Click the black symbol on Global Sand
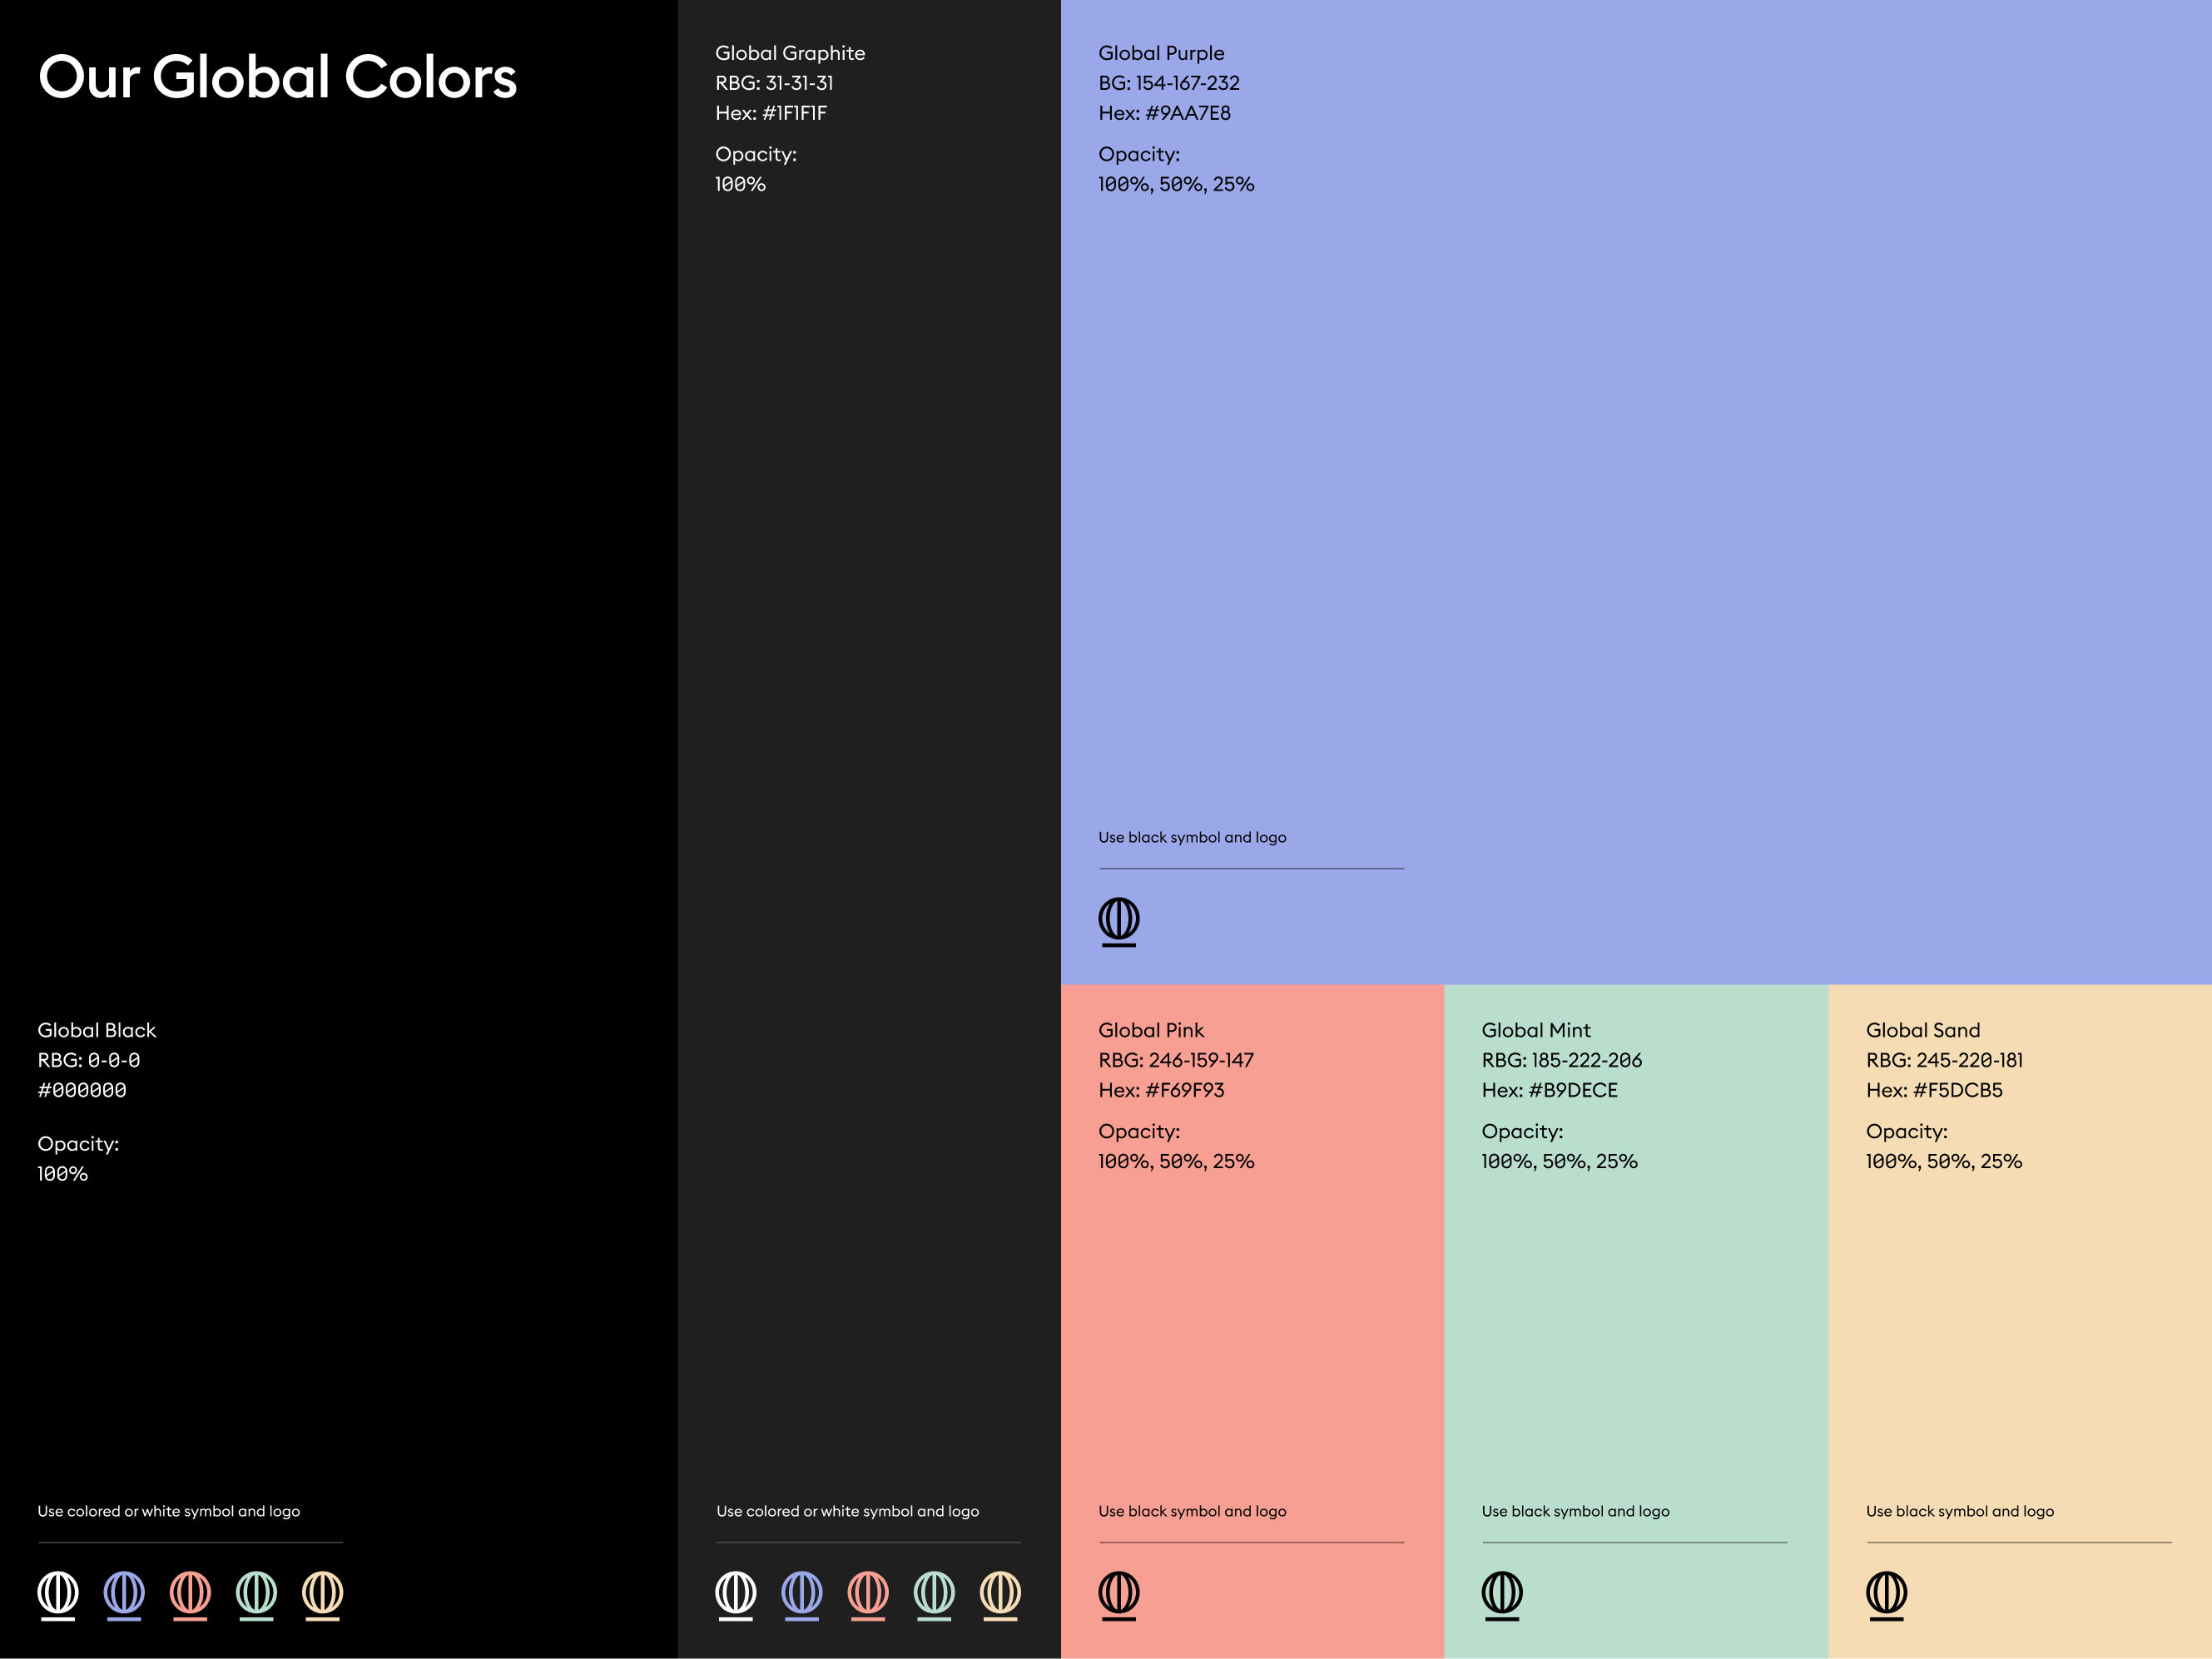The image size is (2212, 1659). click(1887, 1596)
